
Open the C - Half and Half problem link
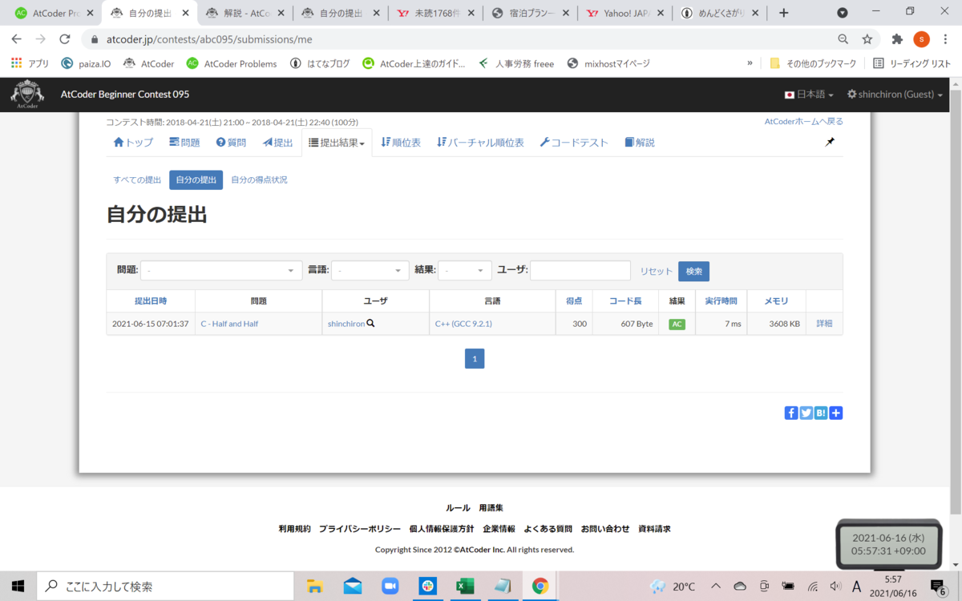click(x=229, y=323)
